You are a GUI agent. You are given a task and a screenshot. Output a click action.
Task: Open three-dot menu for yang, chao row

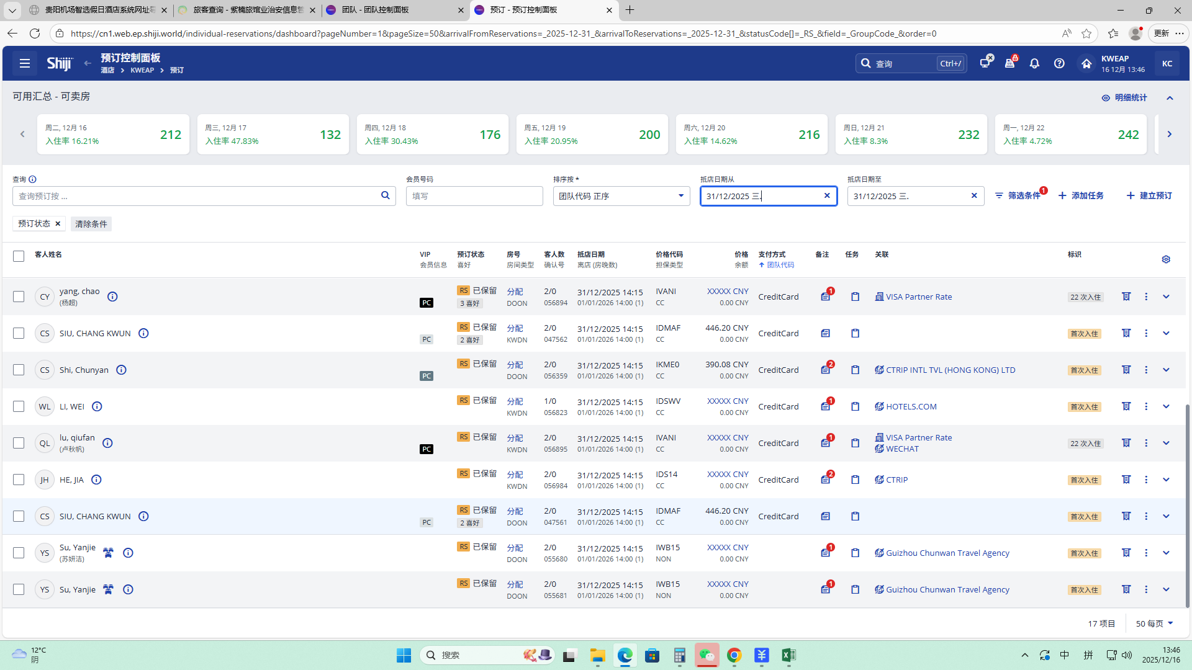click(1146, 297)
